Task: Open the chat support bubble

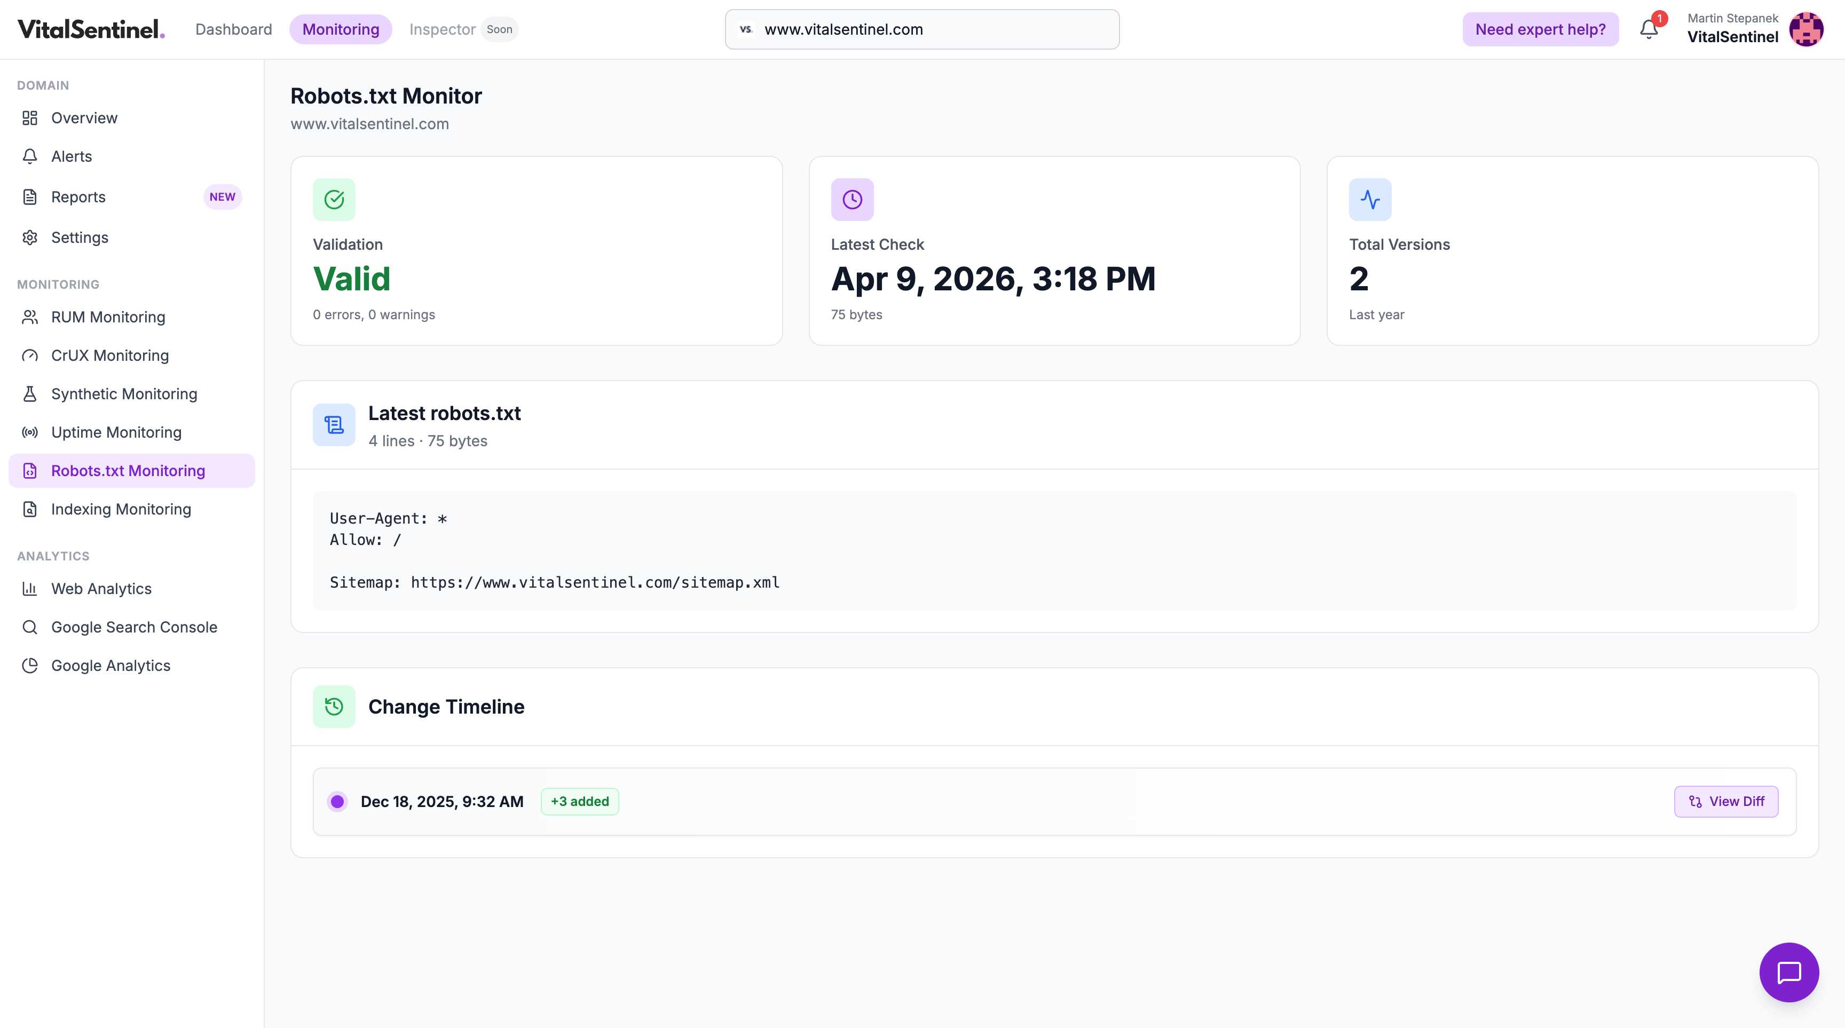Action: tap(1789, 972)
